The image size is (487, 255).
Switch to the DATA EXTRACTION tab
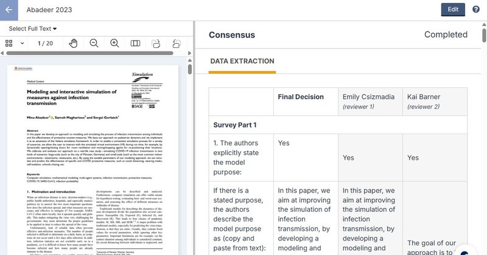[x=242, y=61]
